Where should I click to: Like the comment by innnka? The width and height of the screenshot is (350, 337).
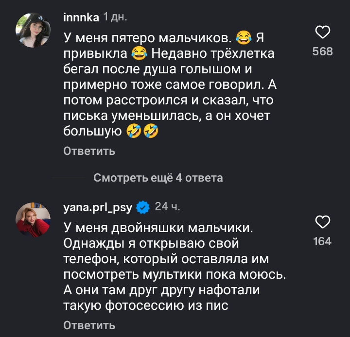[x=323, y=33]
